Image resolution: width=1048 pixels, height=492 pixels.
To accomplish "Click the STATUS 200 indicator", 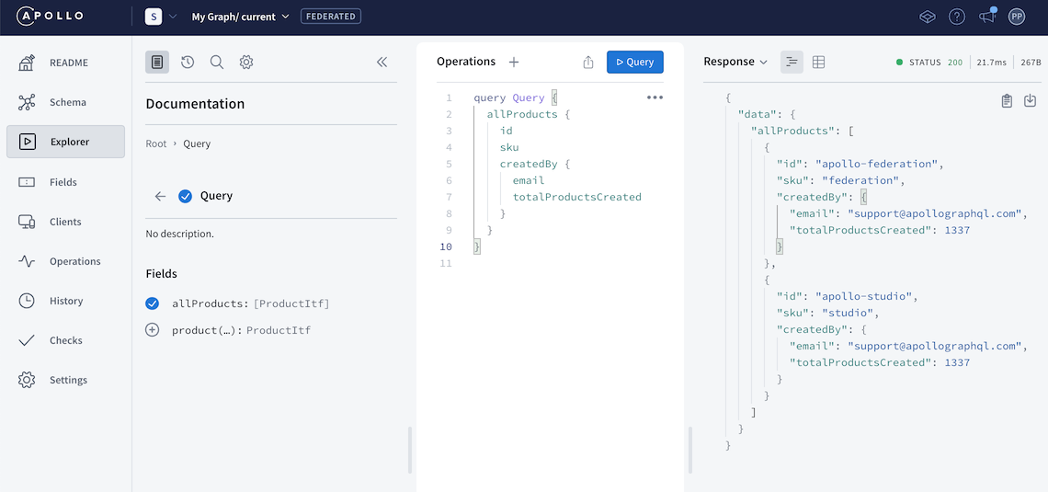I will (x=929, y=63).
